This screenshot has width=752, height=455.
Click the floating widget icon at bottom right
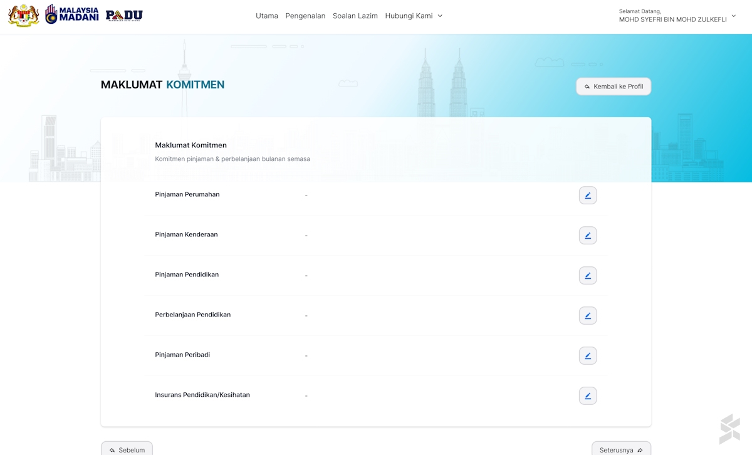pyautogui.click(x=729, y=429)
